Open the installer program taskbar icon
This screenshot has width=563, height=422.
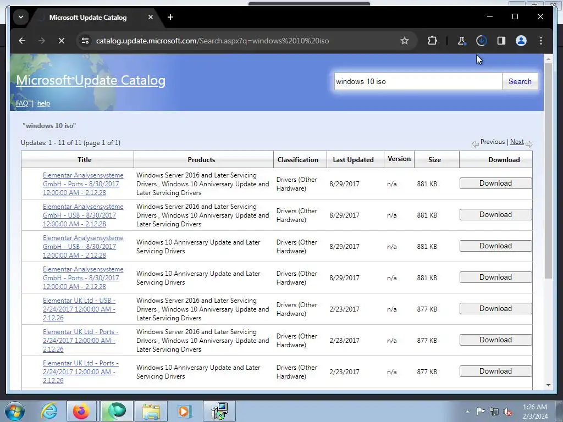(219, 411)
